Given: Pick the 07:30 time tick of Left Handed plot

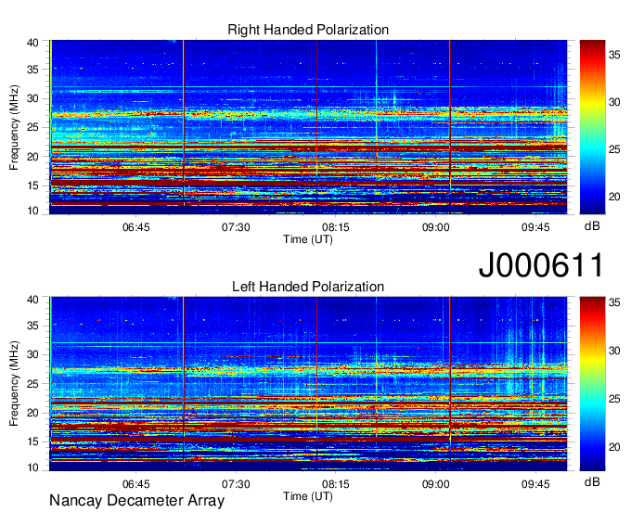Looking at the screenshot, I should [236, 484].
